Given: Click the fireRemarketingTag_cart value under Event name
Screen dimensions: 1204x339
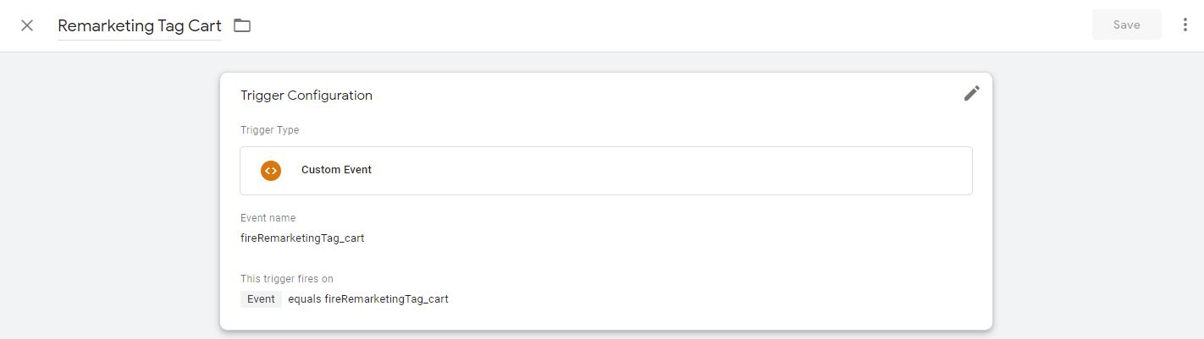Looking at the screenshot, I should 302,238.
